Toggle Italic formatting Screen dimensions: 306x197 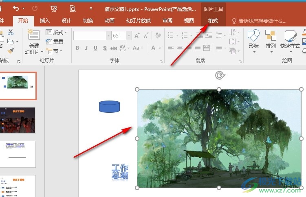(86, 48)
